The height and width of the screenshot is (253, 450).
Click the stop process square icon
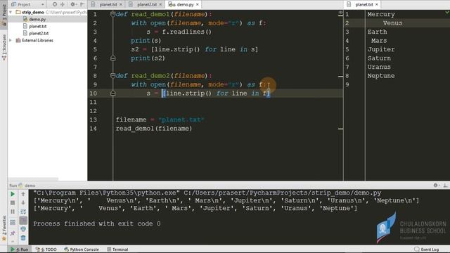click(13, 203)
